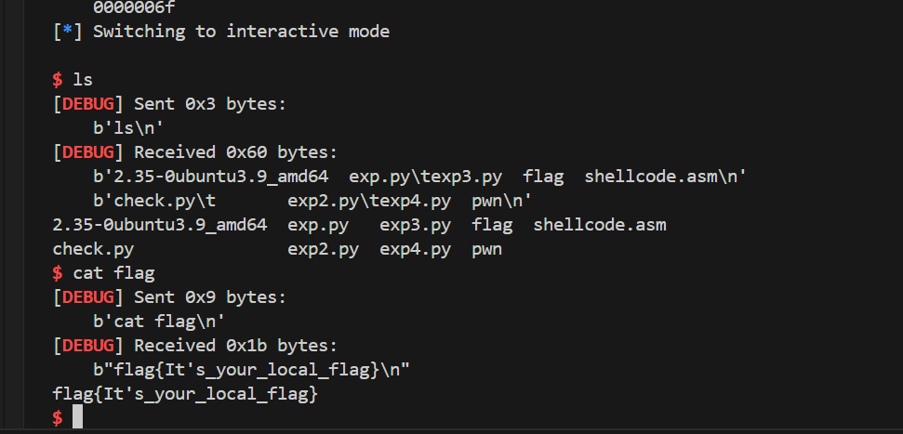Click the blinking cursor block at the last prompt
Image resolution: width=903 pixels, height=434 pixels.
coord(78,416)
